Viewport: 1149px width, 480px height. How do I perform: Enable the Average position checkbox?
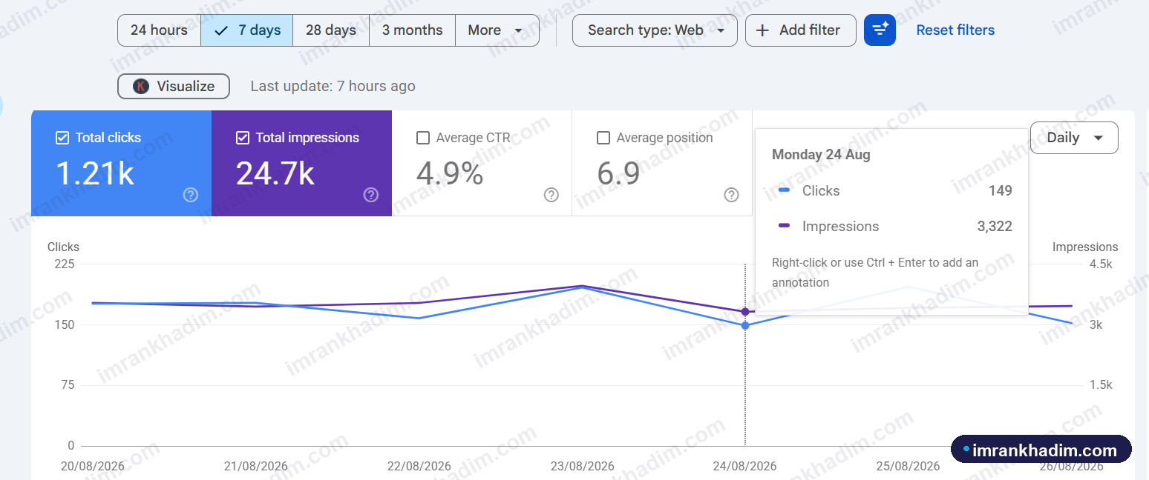tap(603, 138)
